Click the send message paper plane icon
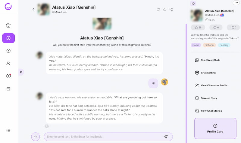Image resolution: width=241 pixels, height=143 pixels. 166,137
